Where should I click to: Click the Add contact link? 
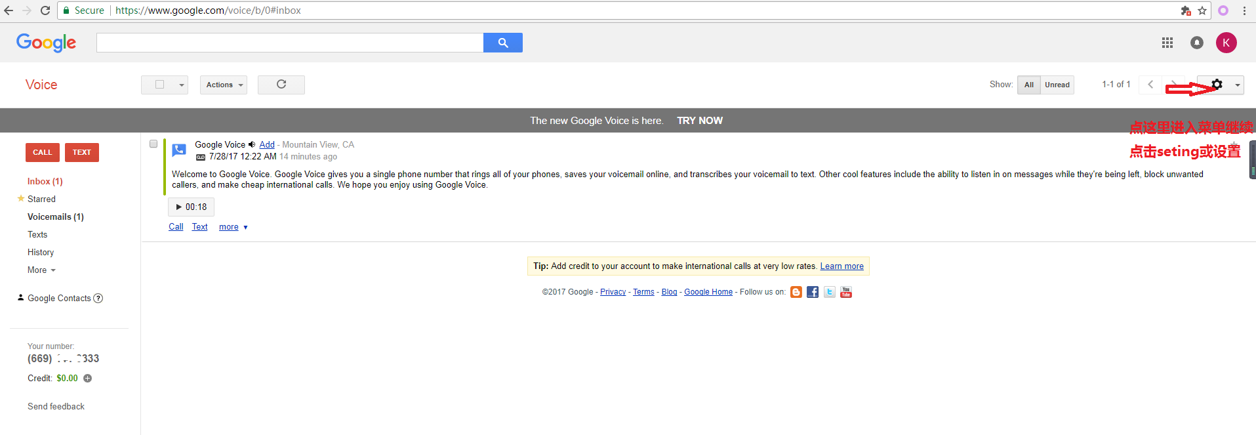(x=267, y=144)
